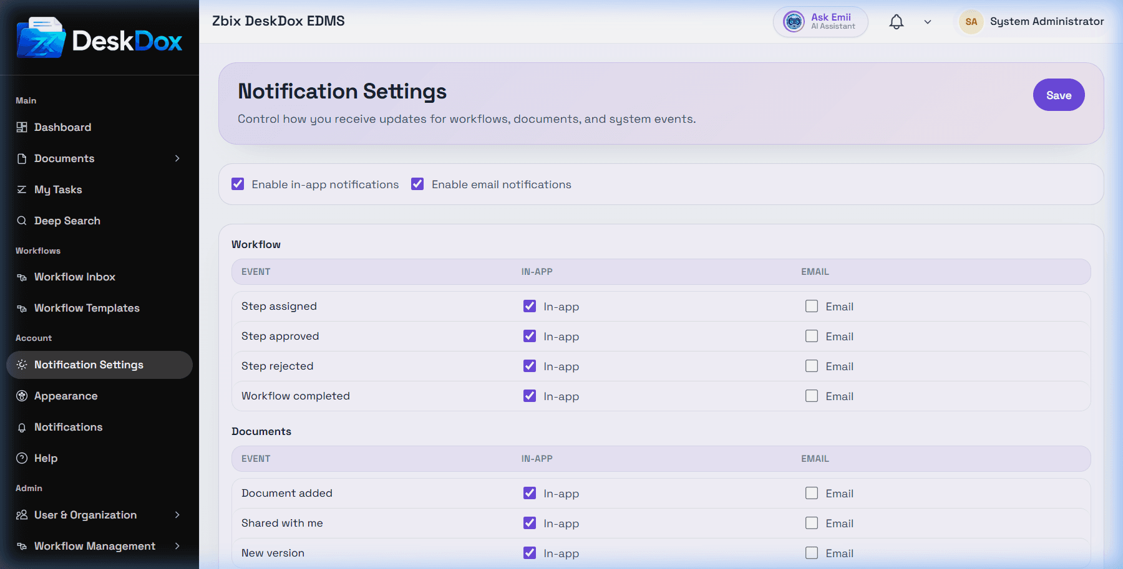
Task: Click the Workflow section heading
Action: click(256, 244)
